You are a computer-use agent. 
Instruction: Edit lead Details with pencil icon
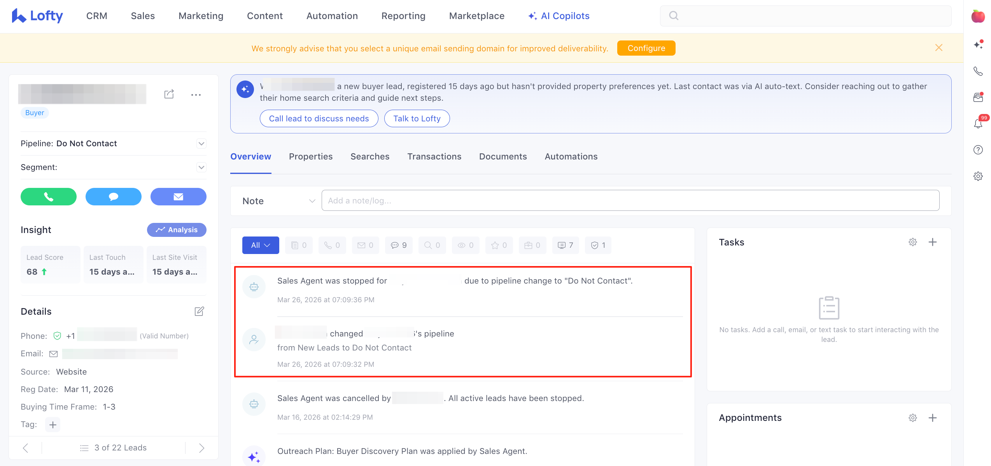(x=199, y=311)
